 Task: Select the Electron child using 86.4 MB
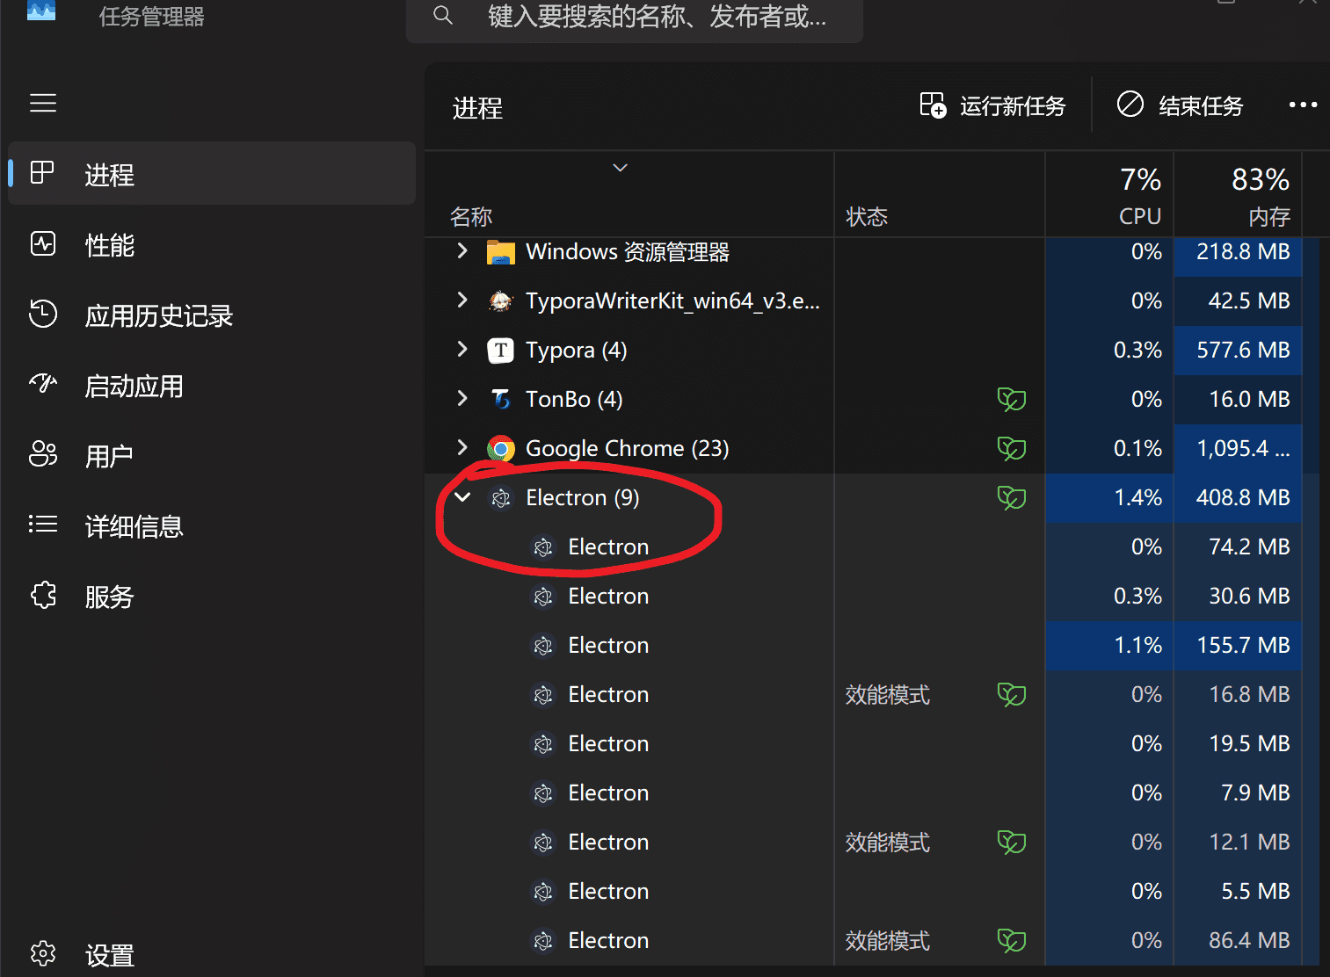[x=872, y=940]
